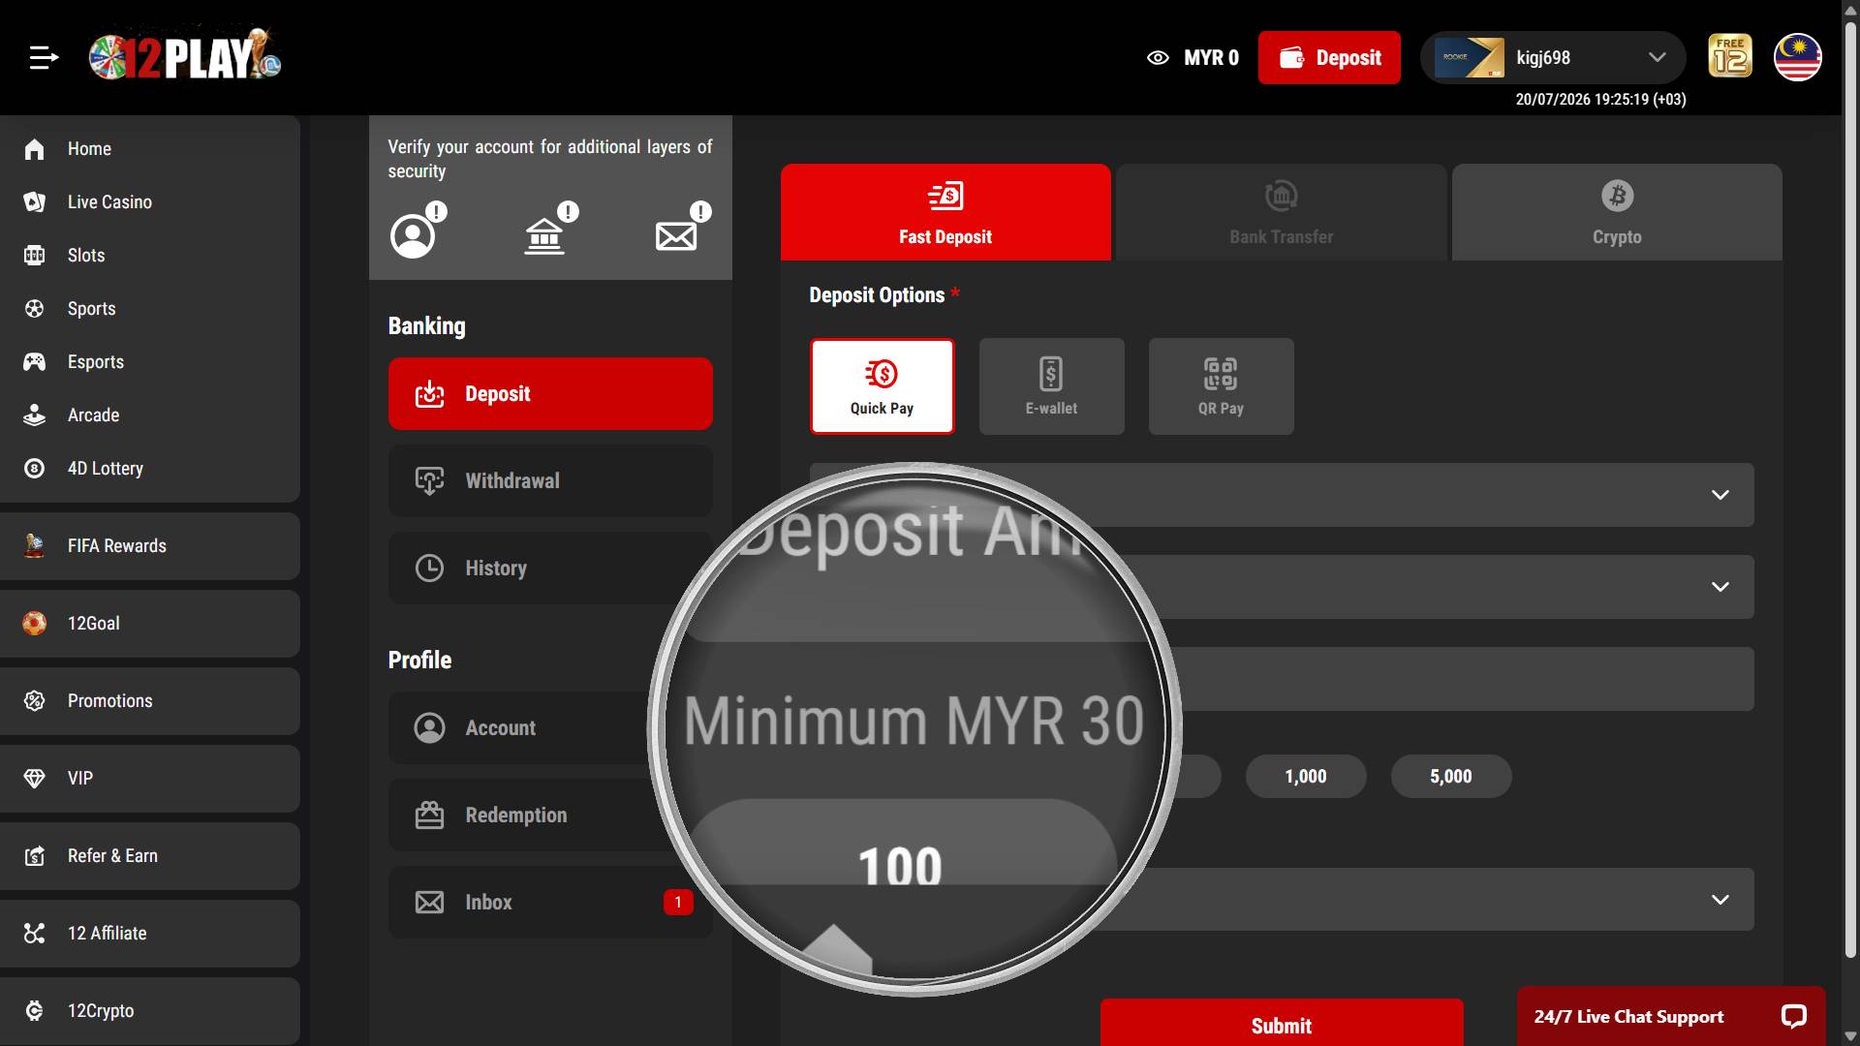Toggle balance visibility eye icon
This screenshot has width=1860, height=1046.
point(1158,58)
